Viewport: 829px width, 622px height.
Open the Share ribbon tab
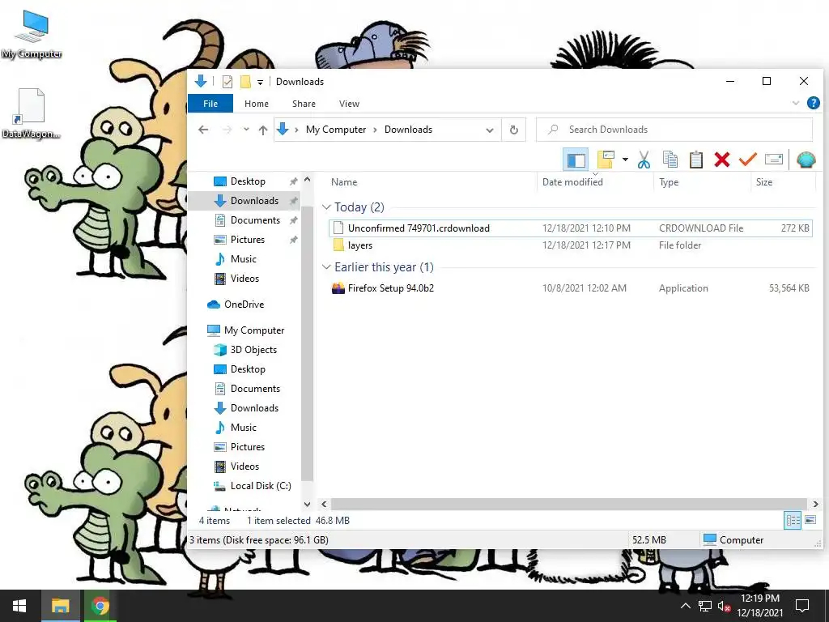click(x=304, y=104)
